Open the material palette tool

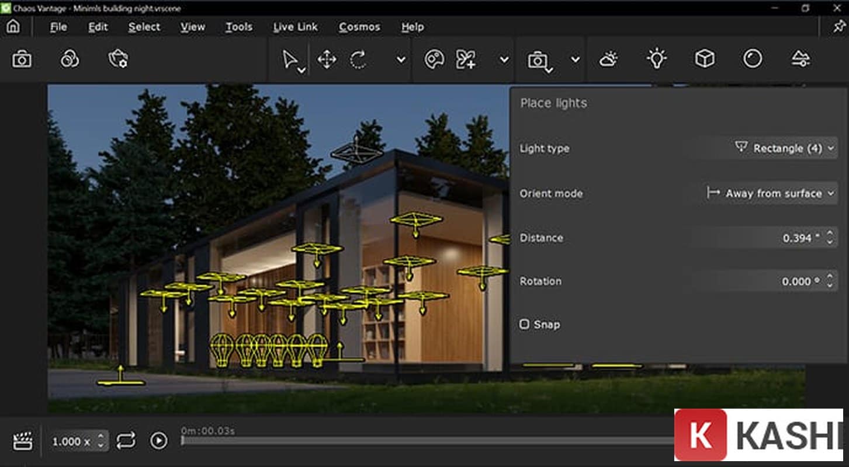[434, 60]
